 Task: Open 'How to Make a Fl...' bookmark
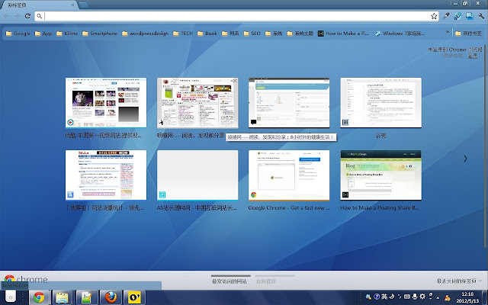tap(343, 34)
